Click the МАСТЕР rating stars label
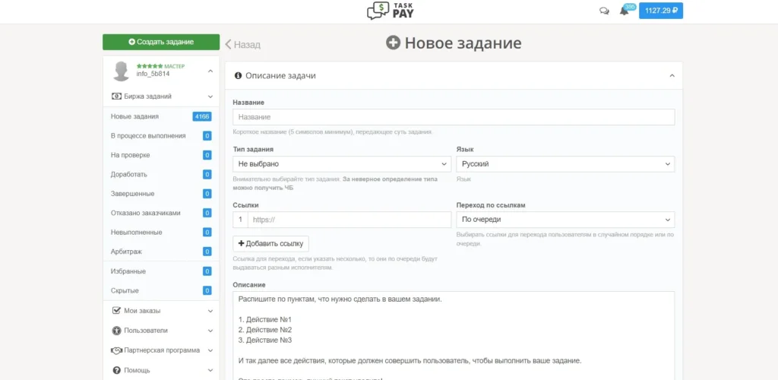 160,66
